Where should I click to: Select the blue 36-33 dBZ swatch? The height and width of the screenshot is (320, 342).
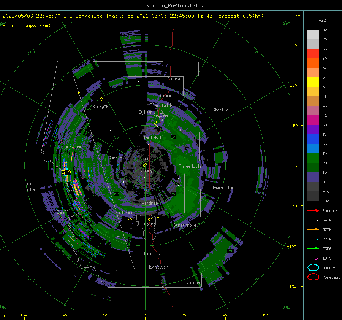click(313, 139)
